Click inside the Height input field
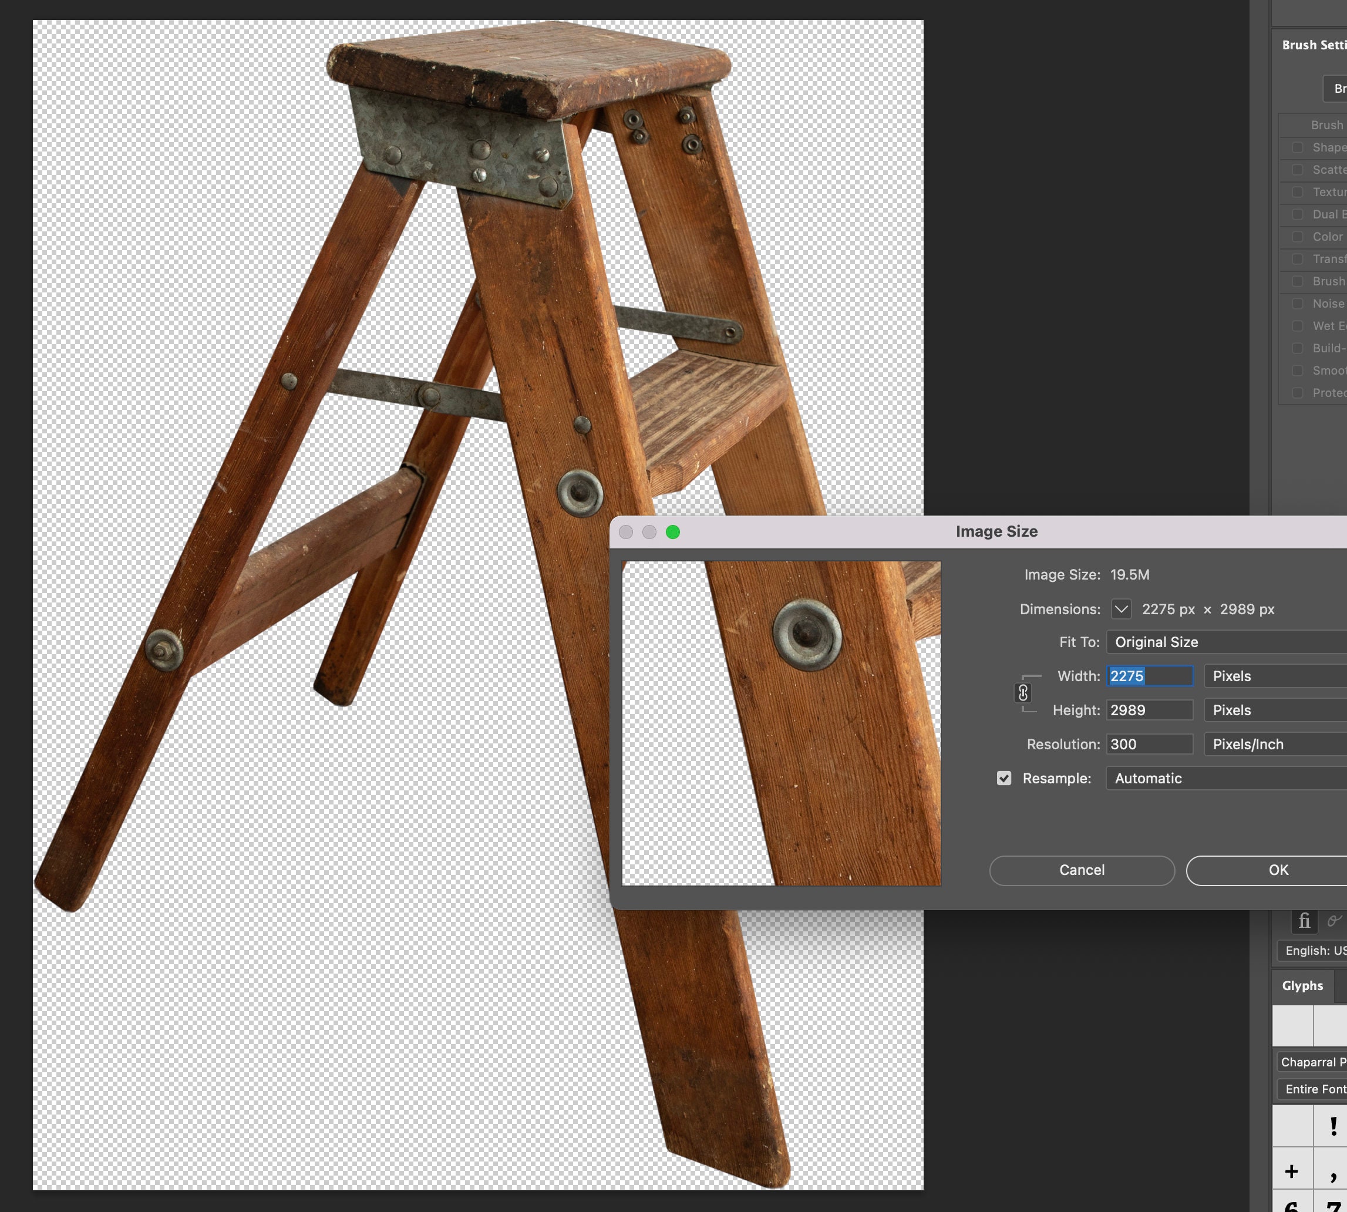The image size is (1347, 1212). [1150, 710]
